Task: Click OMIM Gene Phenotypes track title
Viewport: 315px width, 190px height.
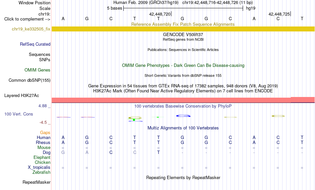Action: (183, 66)
